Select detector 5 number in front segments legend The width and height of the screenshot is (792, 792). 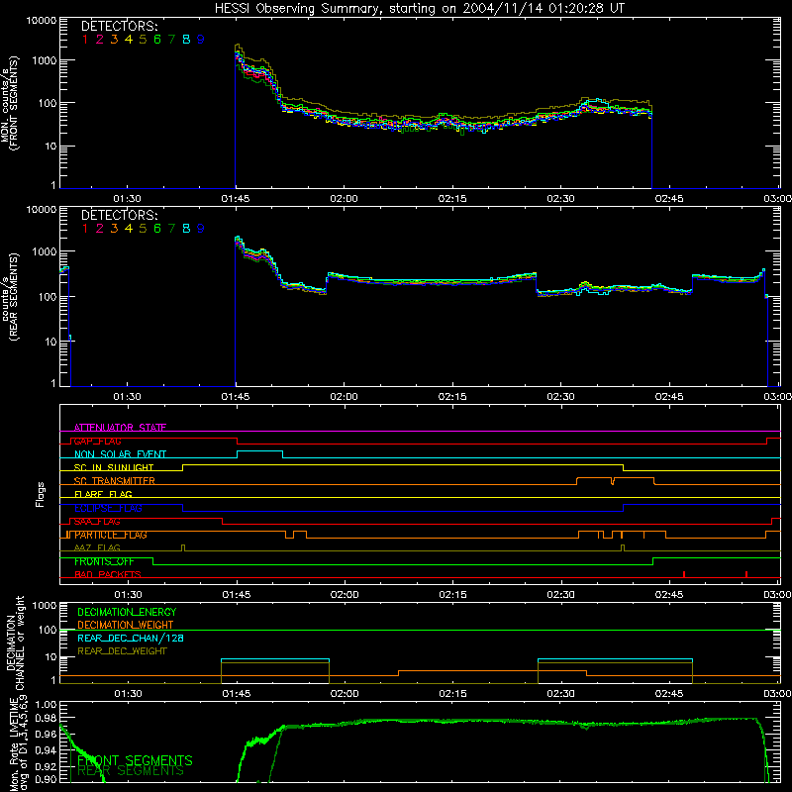point(143,39)
